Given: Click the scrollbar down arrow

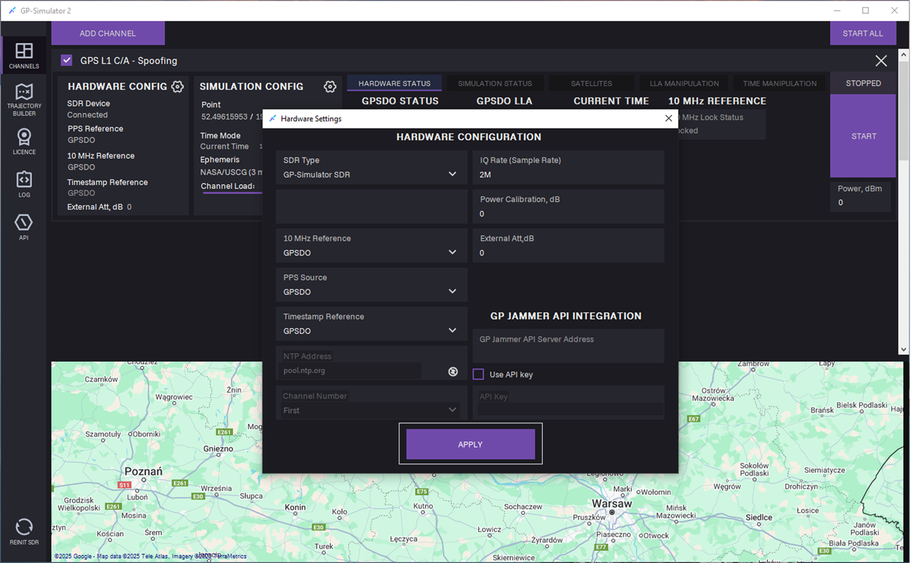Looking at the screenshot, I should [903, 349].
